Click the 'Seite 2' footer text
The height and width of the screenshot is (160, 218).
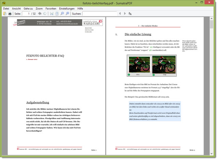point(192,150)
